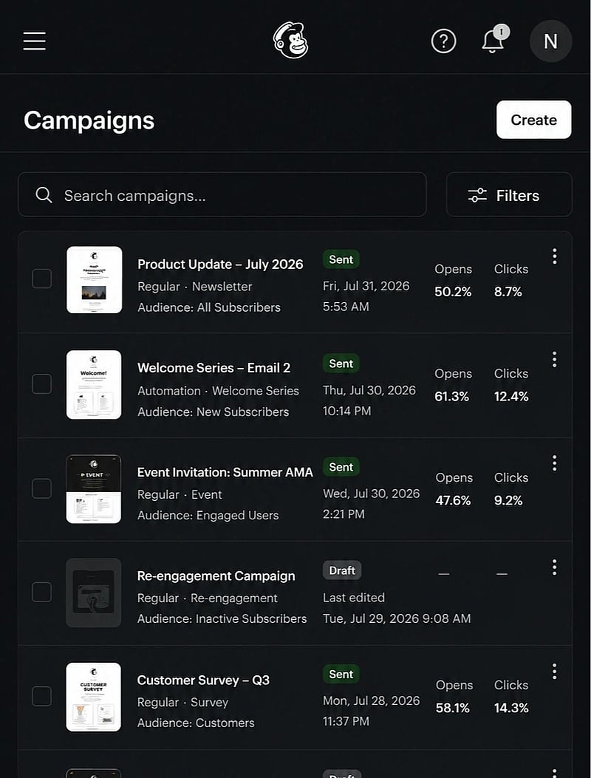Screen dimensions: 591x778
Task: Click the 'Wed, Jul 30, 2026' date
Action: (371, 494)
